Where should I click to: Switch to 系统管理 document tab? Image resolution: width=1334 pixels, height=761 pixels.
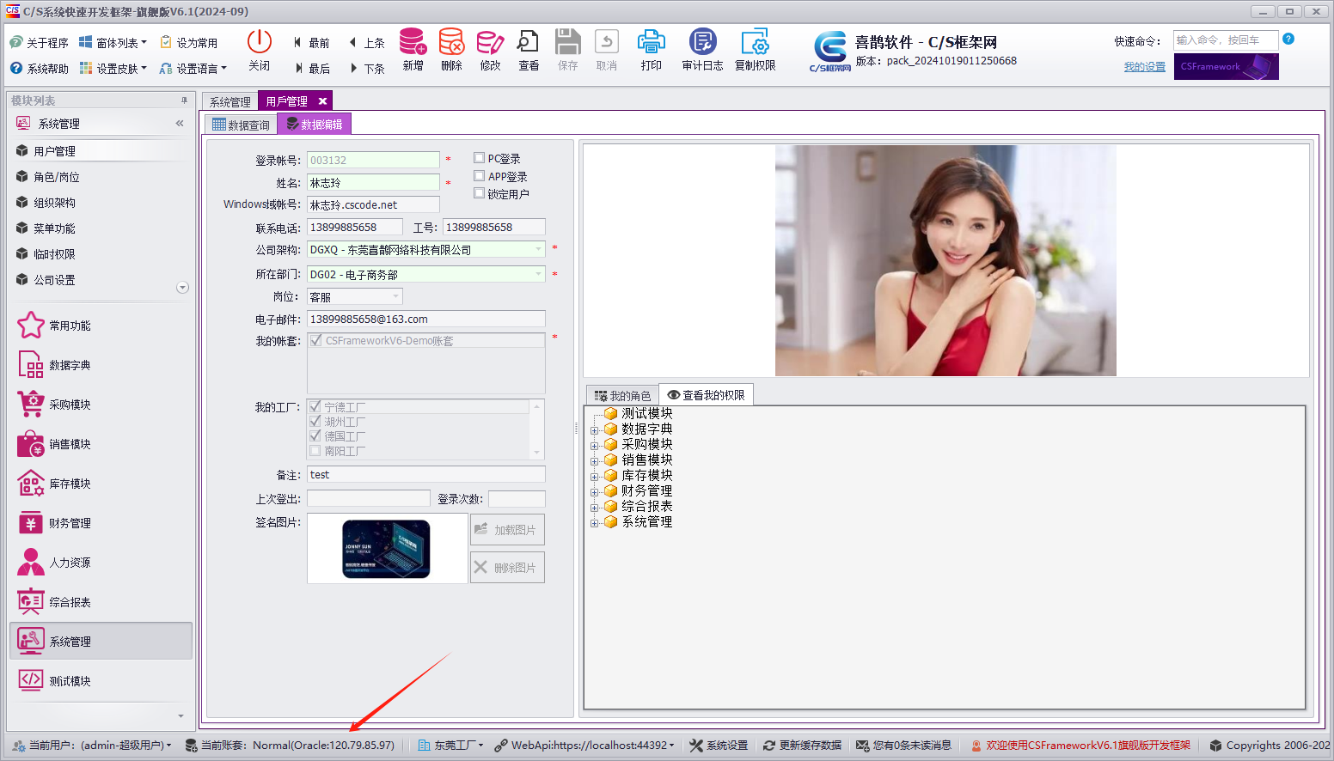[x=230, y=101]
